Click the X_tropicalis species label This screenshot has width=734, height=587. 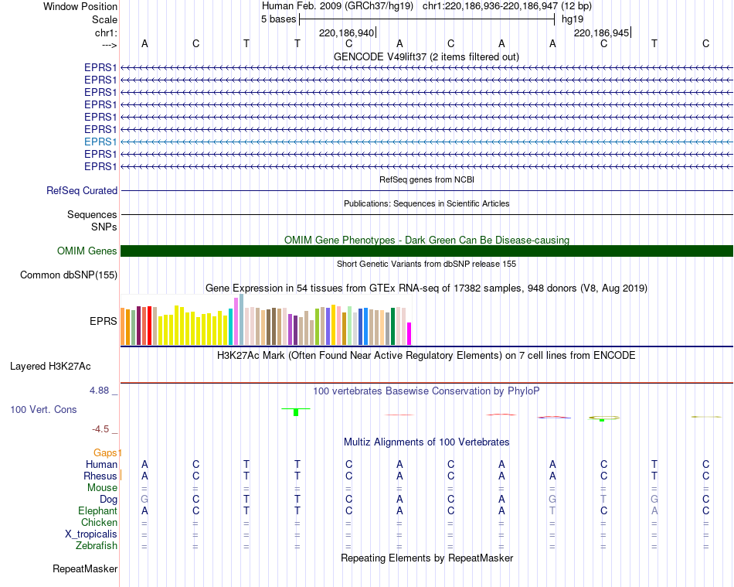tap(91, 534)
